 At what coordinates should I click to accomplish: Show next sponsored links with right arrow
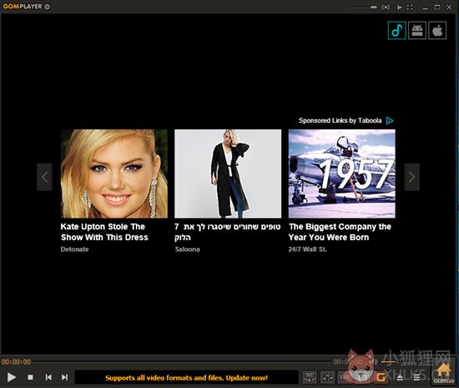coord(411,177)
